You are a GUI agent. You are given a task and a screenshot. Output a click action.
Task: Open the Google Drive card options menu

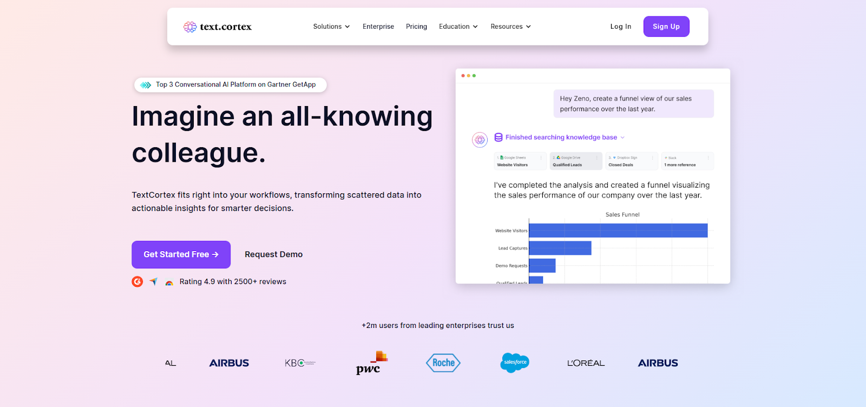[597, 158]
